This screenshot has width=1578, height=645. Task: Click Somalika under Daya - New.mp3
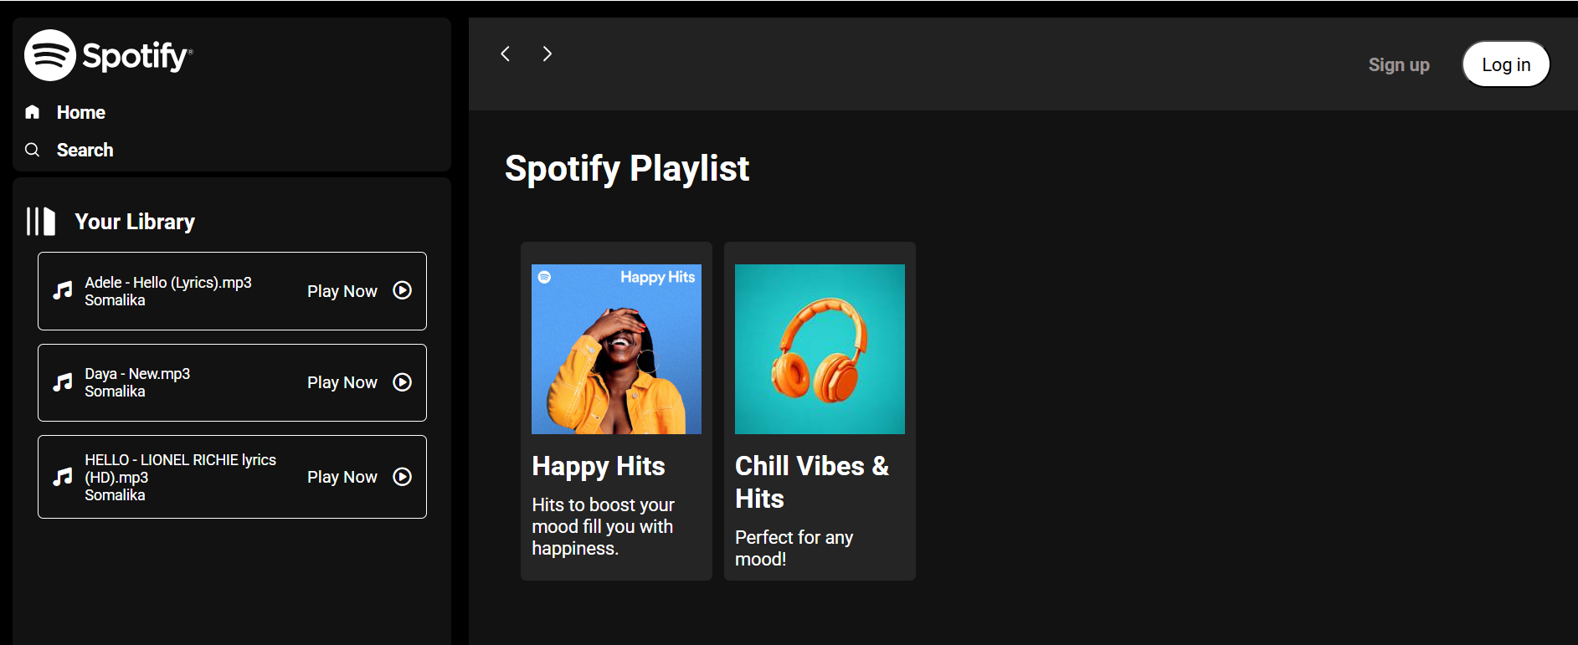[115, 392]
